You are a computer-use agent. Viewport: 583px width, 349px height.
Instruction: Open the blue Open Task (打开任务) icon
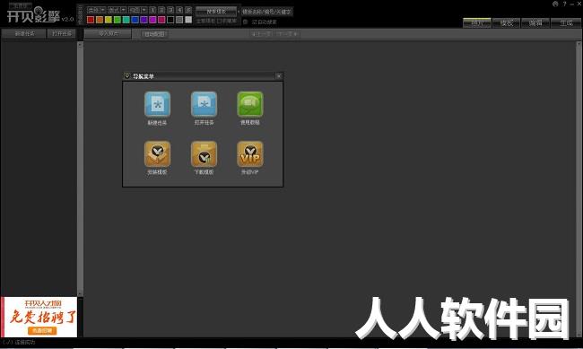(204, 104)
